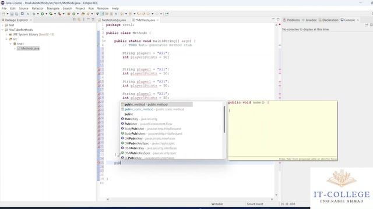The width and height of the screenshot is (373, 209).
Task: Click the autocomplete list scrollbar thumb
Action: point(224,120)
